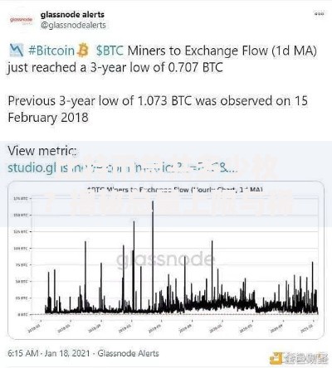The width and height of the screenshot is (332, 368).
Task: Click the gold watermark logo at bottom right
Action: coord(298,358)
